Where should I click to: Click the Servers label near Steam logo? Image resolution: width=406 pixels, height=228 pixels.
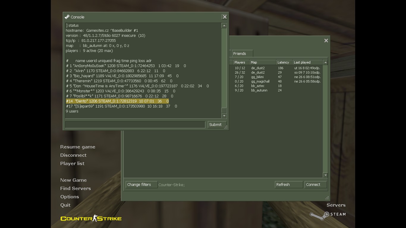click(336, 205)
